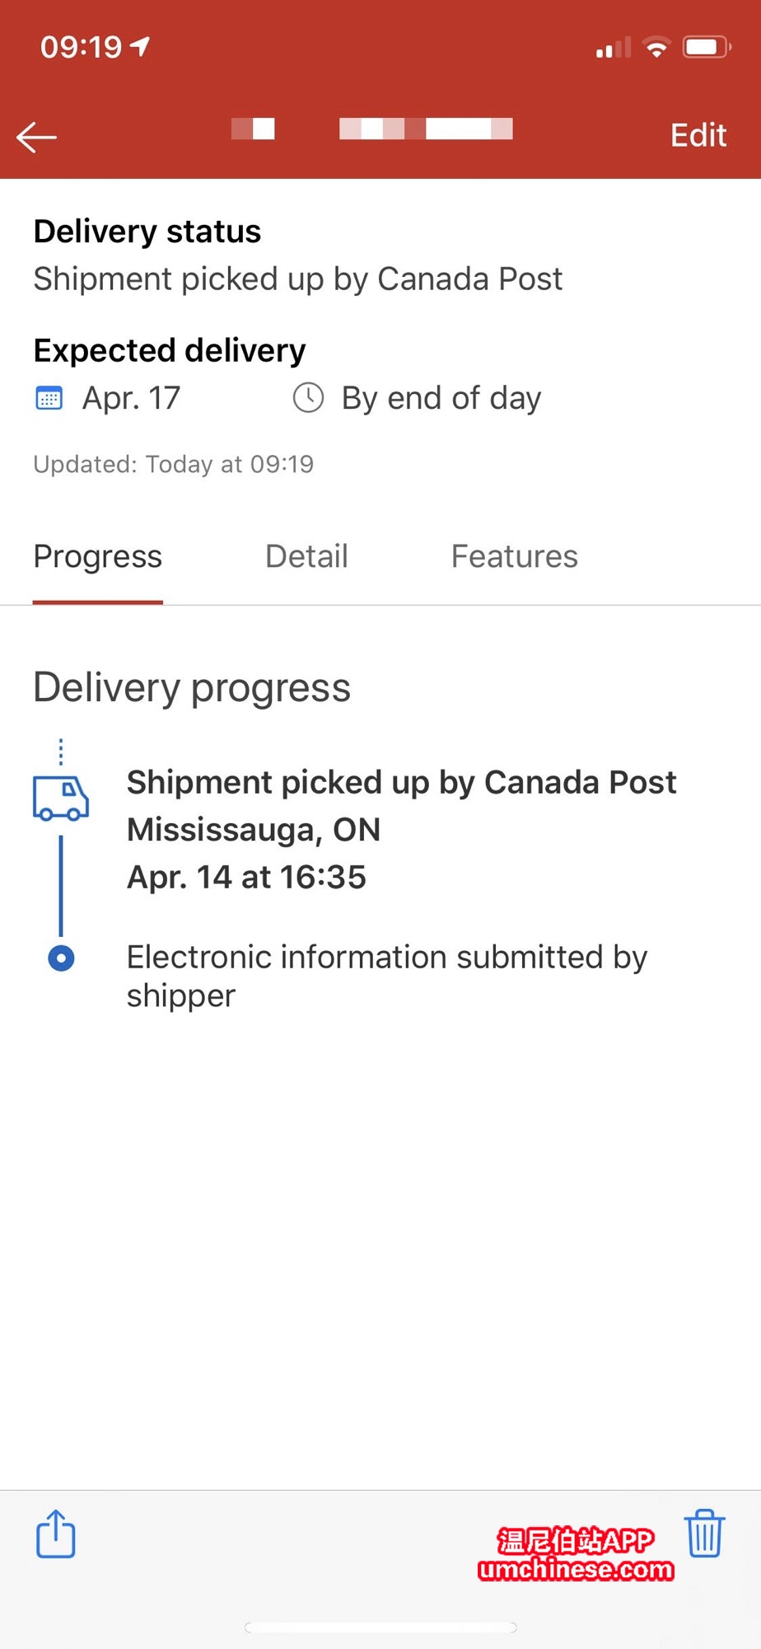Delete tracking with the trash icon
This screenshot has height=1649, width=761.
point(704,1533)
